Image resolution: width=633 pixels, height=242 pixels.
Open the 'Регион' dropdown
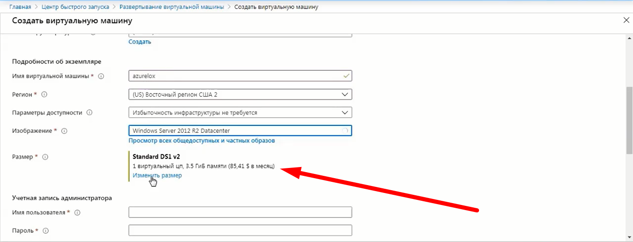[x=240, y=94]
